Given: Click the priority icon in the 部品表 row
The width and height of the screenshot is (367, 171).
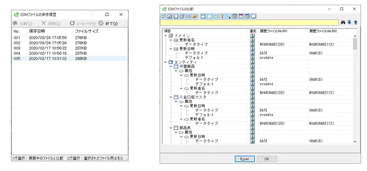Looking at the screenshot, I should point(252,128).
